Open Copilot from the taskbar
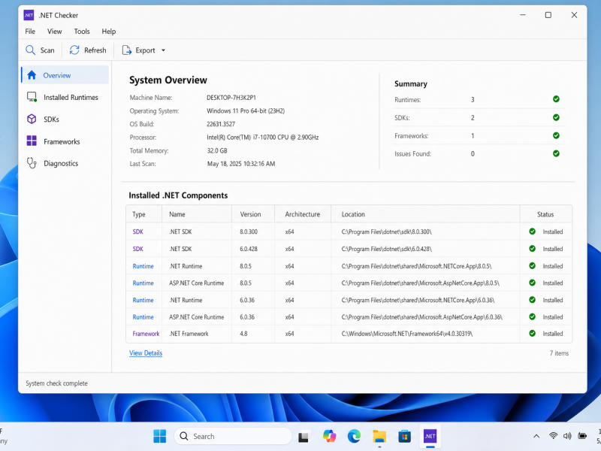This screenshot has height=451, width=601. click(x=329, y=436)
